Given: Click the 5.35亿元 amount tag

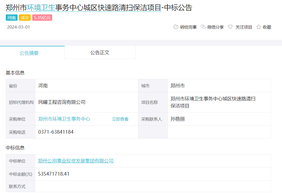Looking at the screenshot, I should point(42,18).
